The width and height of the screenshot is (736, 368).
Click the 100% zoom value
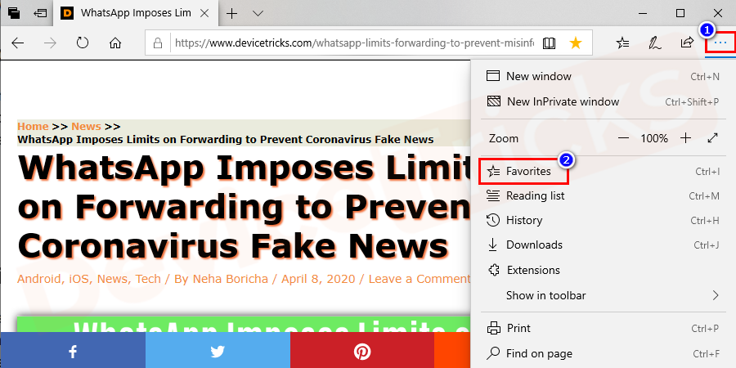click(654, 138)
